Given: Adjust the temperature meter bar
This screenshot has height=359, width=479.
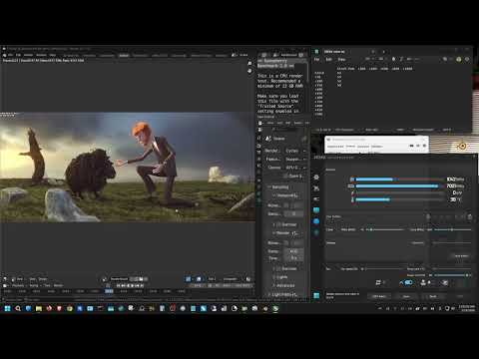Looking at the screenshot, I should tap(399, 199).
